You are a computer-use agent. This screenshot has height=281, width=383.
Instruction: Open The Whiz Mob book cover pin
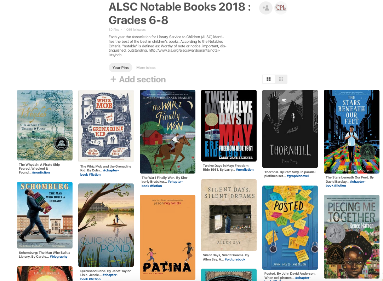pos(106,126)
